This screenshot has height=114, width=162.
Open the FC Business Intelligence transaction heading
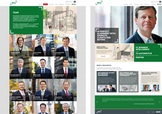pyautogui.click(x=143, y=48)
